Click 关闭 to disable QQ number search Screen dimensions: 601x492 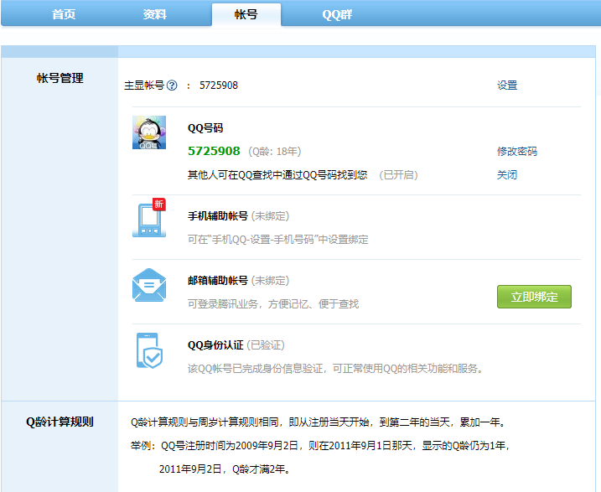coord(507,174)
